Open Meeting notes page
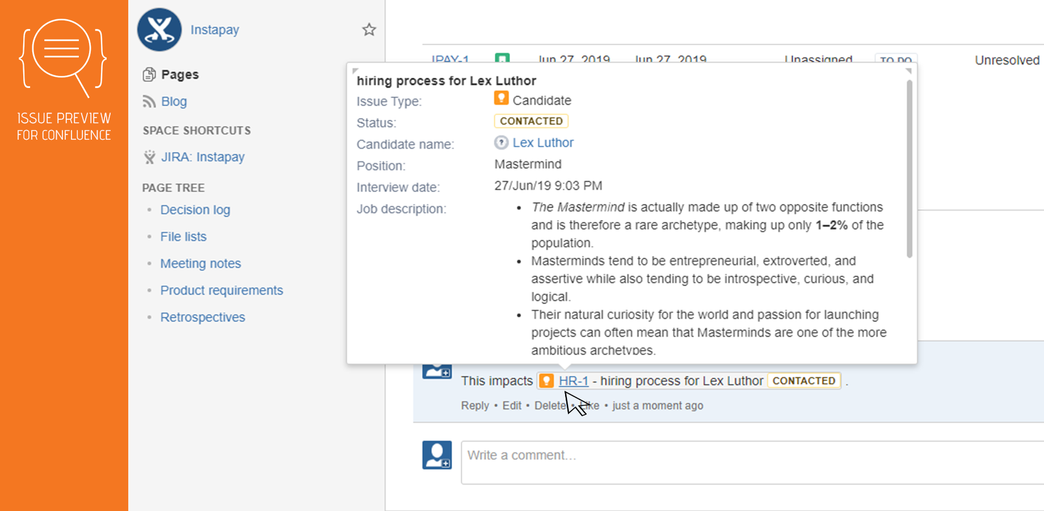1044x511 pixels. [x=200, y=263]
